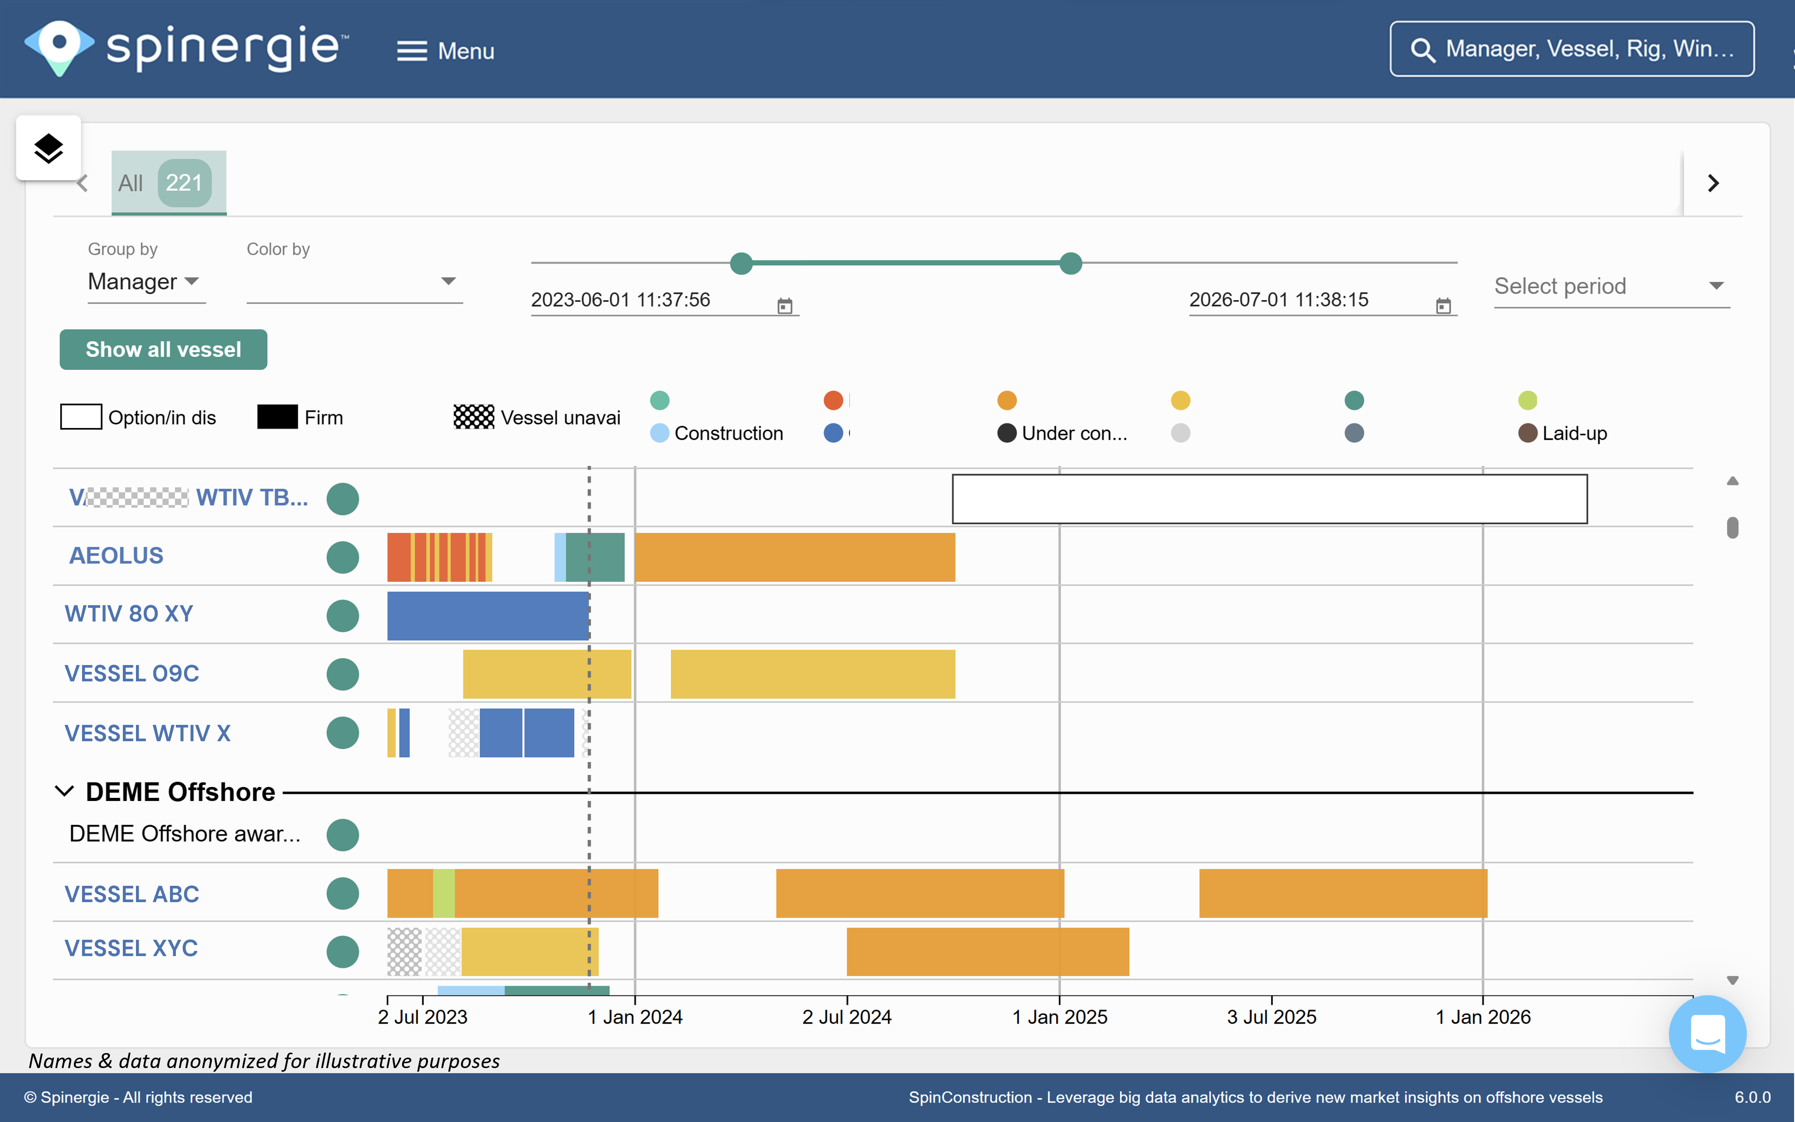Toggle the green circle beside AEOLUS
The width and height of the screenshot is (1795, 1122).
(x=343, y=557)
